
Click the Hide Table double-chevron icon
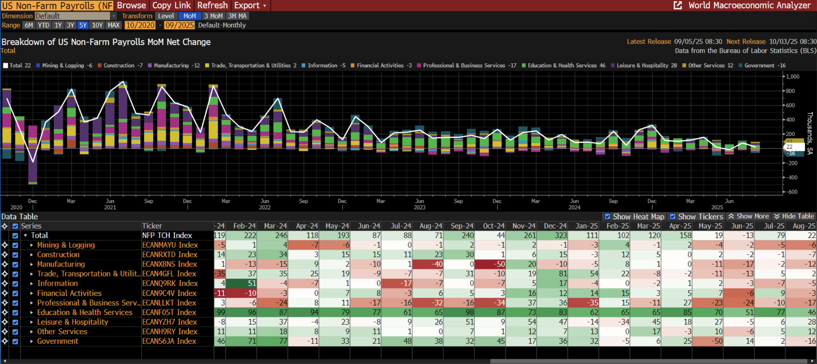777,216
